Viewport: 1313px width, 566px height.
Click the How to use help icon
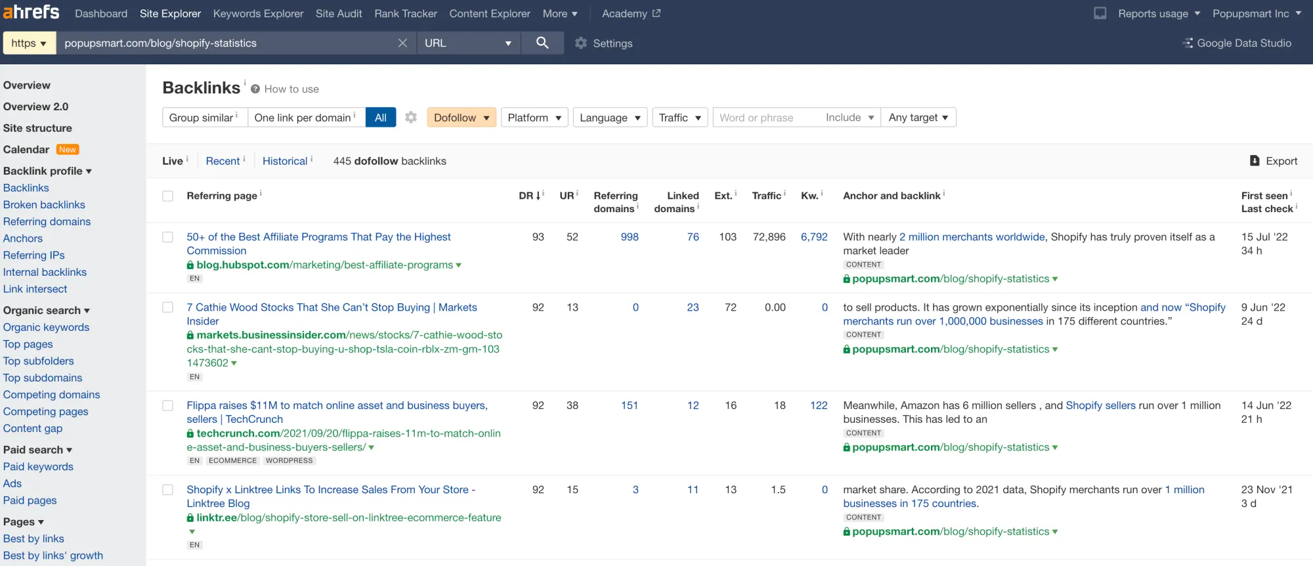(255, 89)
